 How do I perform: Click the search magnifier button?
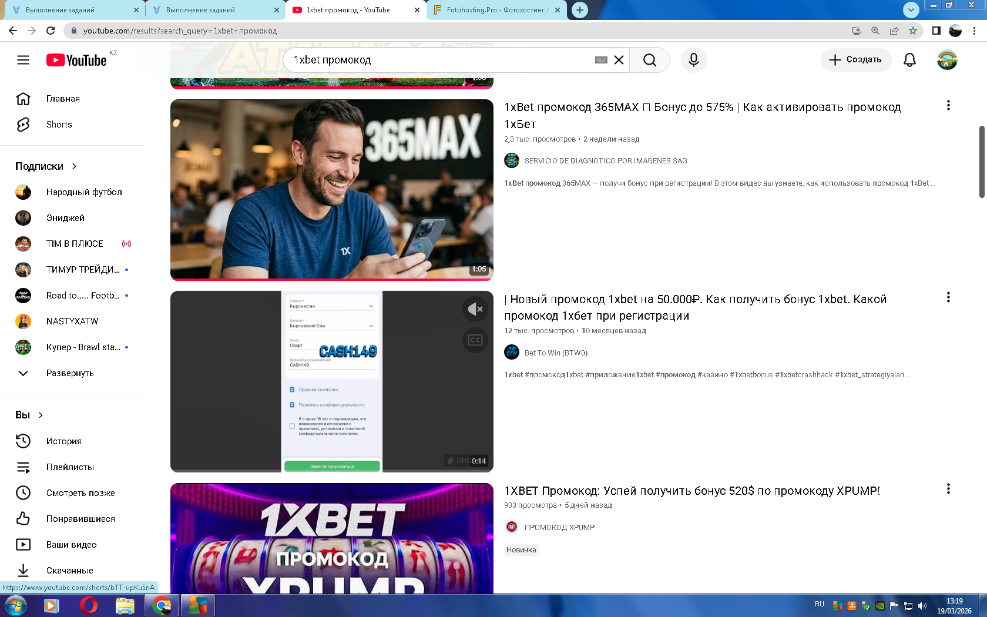pyautogui.click(x=649, y=60)
